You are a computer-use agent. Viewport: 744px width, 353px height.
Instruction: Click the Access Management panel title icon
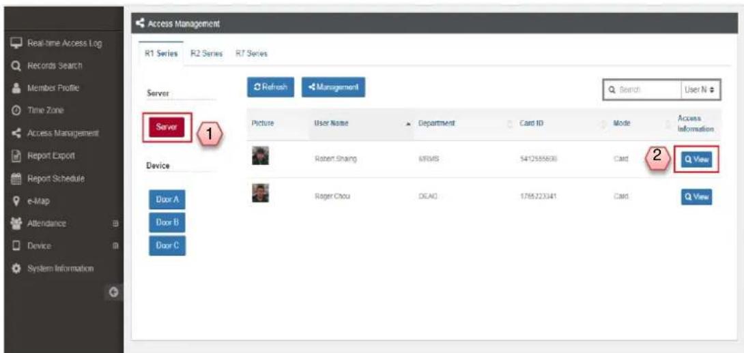pos(139,23)
